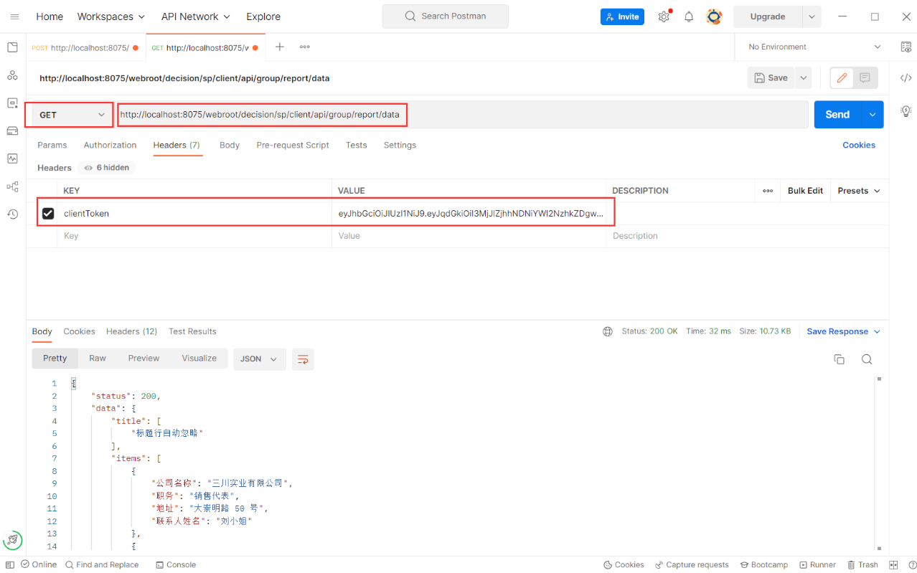Viewport: 917px width, 573px height.
Task: Open Collections in the sidebar
Action: pos(12,47)
